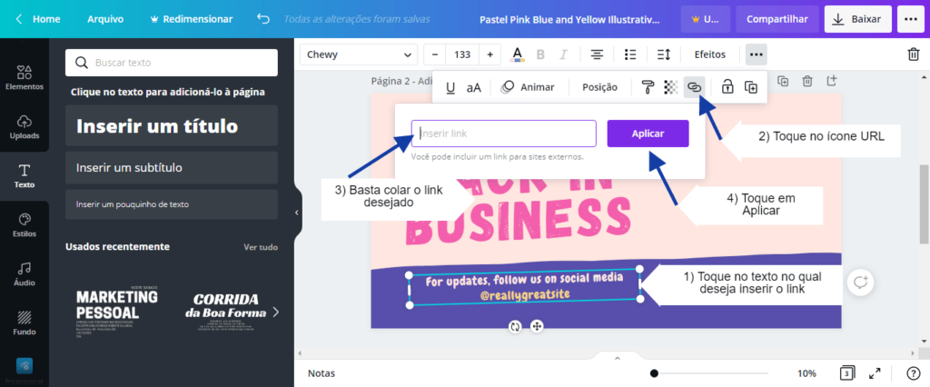Expand recently used templates with right chevron
The width and height of the screenshot is (930, 387).
[276, 313]
